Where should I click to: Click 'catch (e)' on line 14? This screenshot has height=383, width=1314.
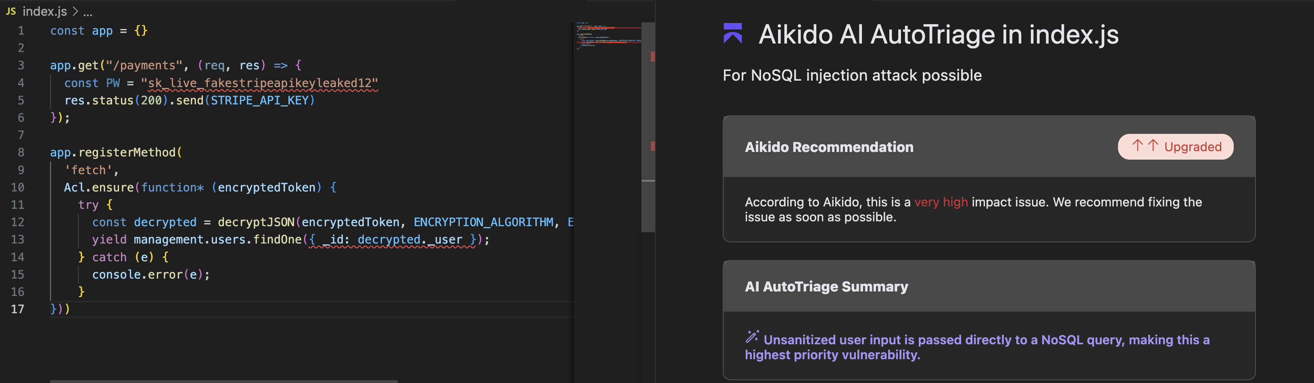coord(123,257)
